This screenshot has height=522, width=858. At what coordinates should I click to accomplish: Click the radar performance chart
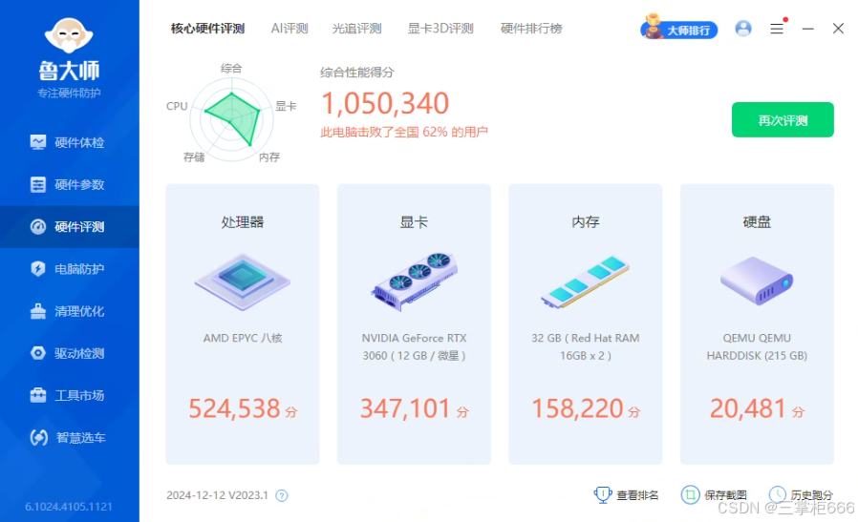point(232,118)
